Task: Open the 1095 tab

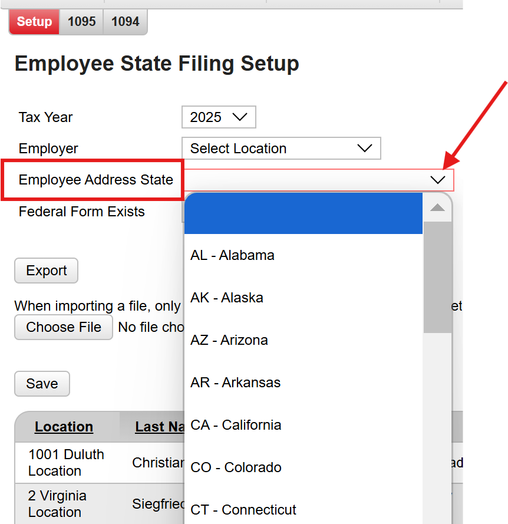Action: [x=81, y=21]
